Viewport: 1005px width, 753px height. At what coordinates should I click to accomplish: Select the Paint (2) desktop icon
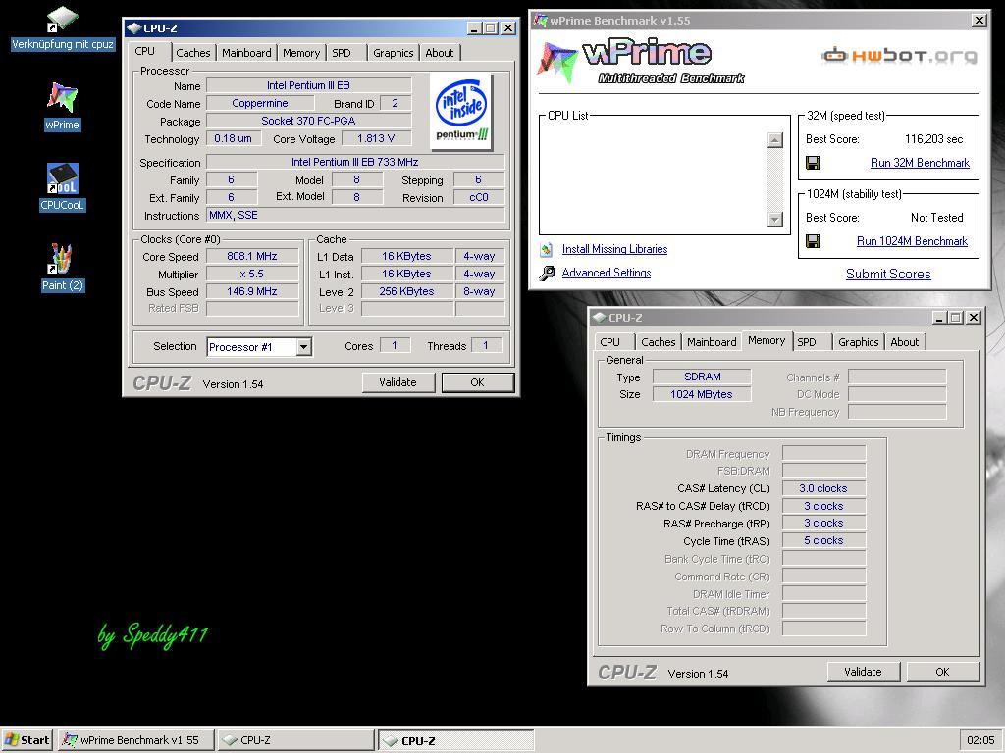[x=62, y=258]
